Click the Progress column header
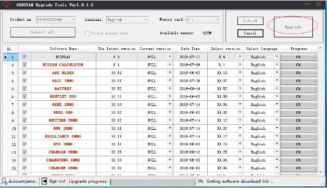The width and height of the screenshot is (327, 188). pos(299,49)
